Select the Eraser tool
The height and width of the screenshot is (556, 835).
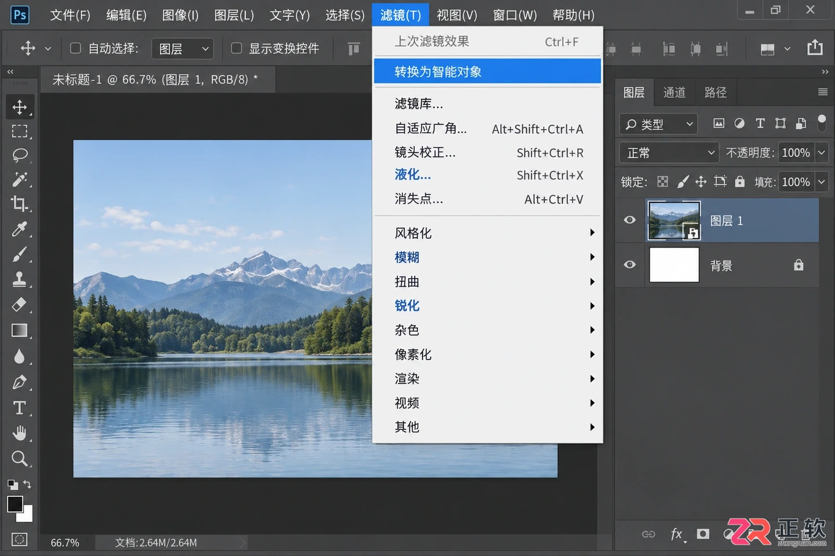20,304
